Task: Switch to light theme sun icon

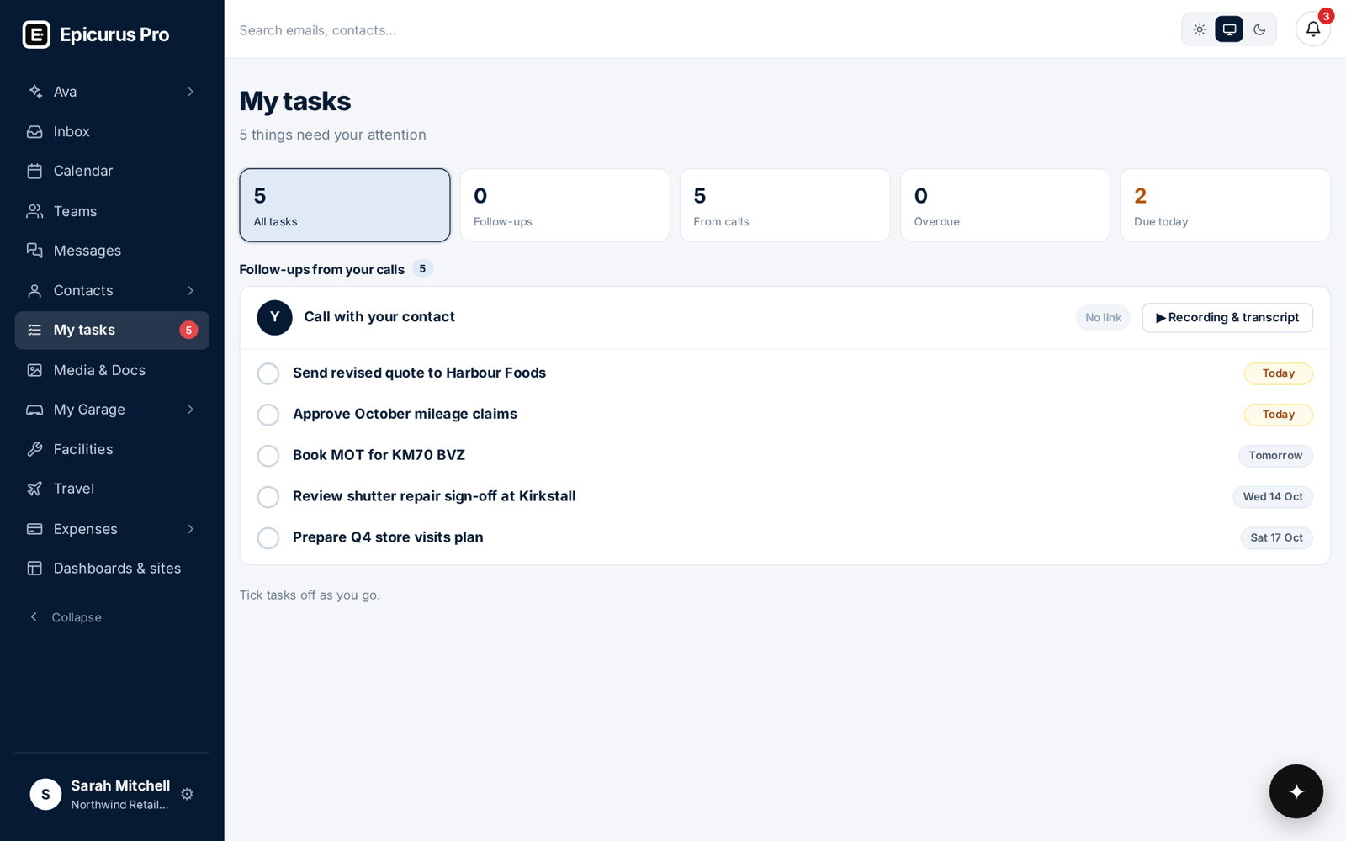Action: (x=1200, y=29)
